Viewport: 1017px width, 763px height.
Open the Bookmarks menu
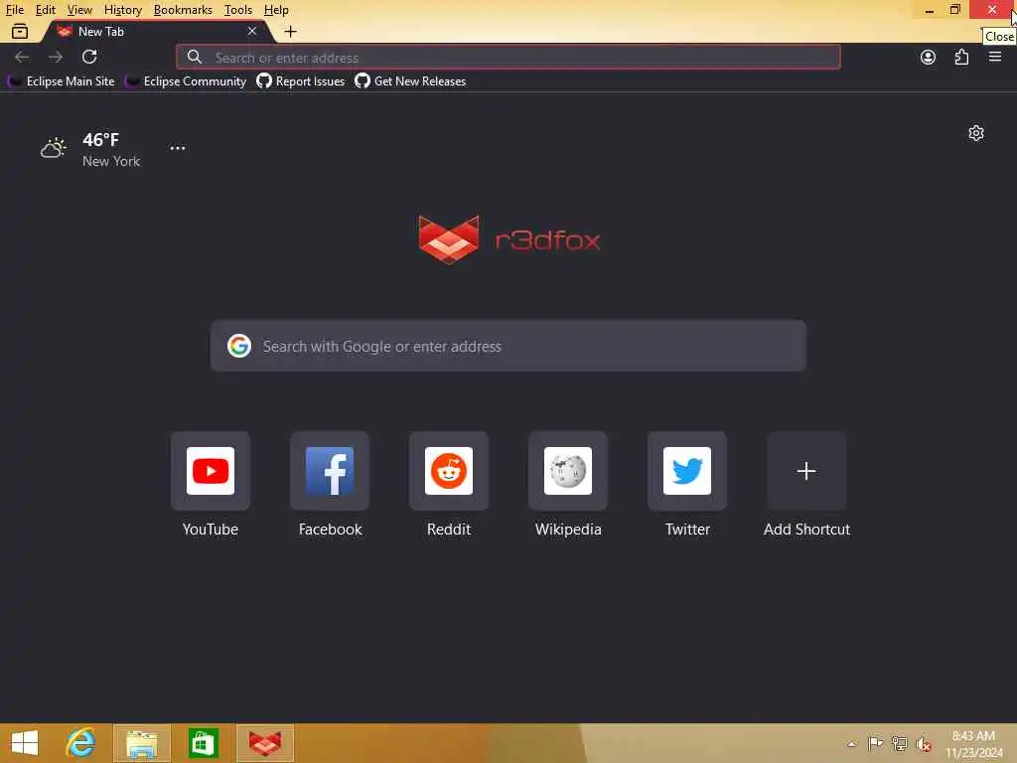[x=183, y=10]
